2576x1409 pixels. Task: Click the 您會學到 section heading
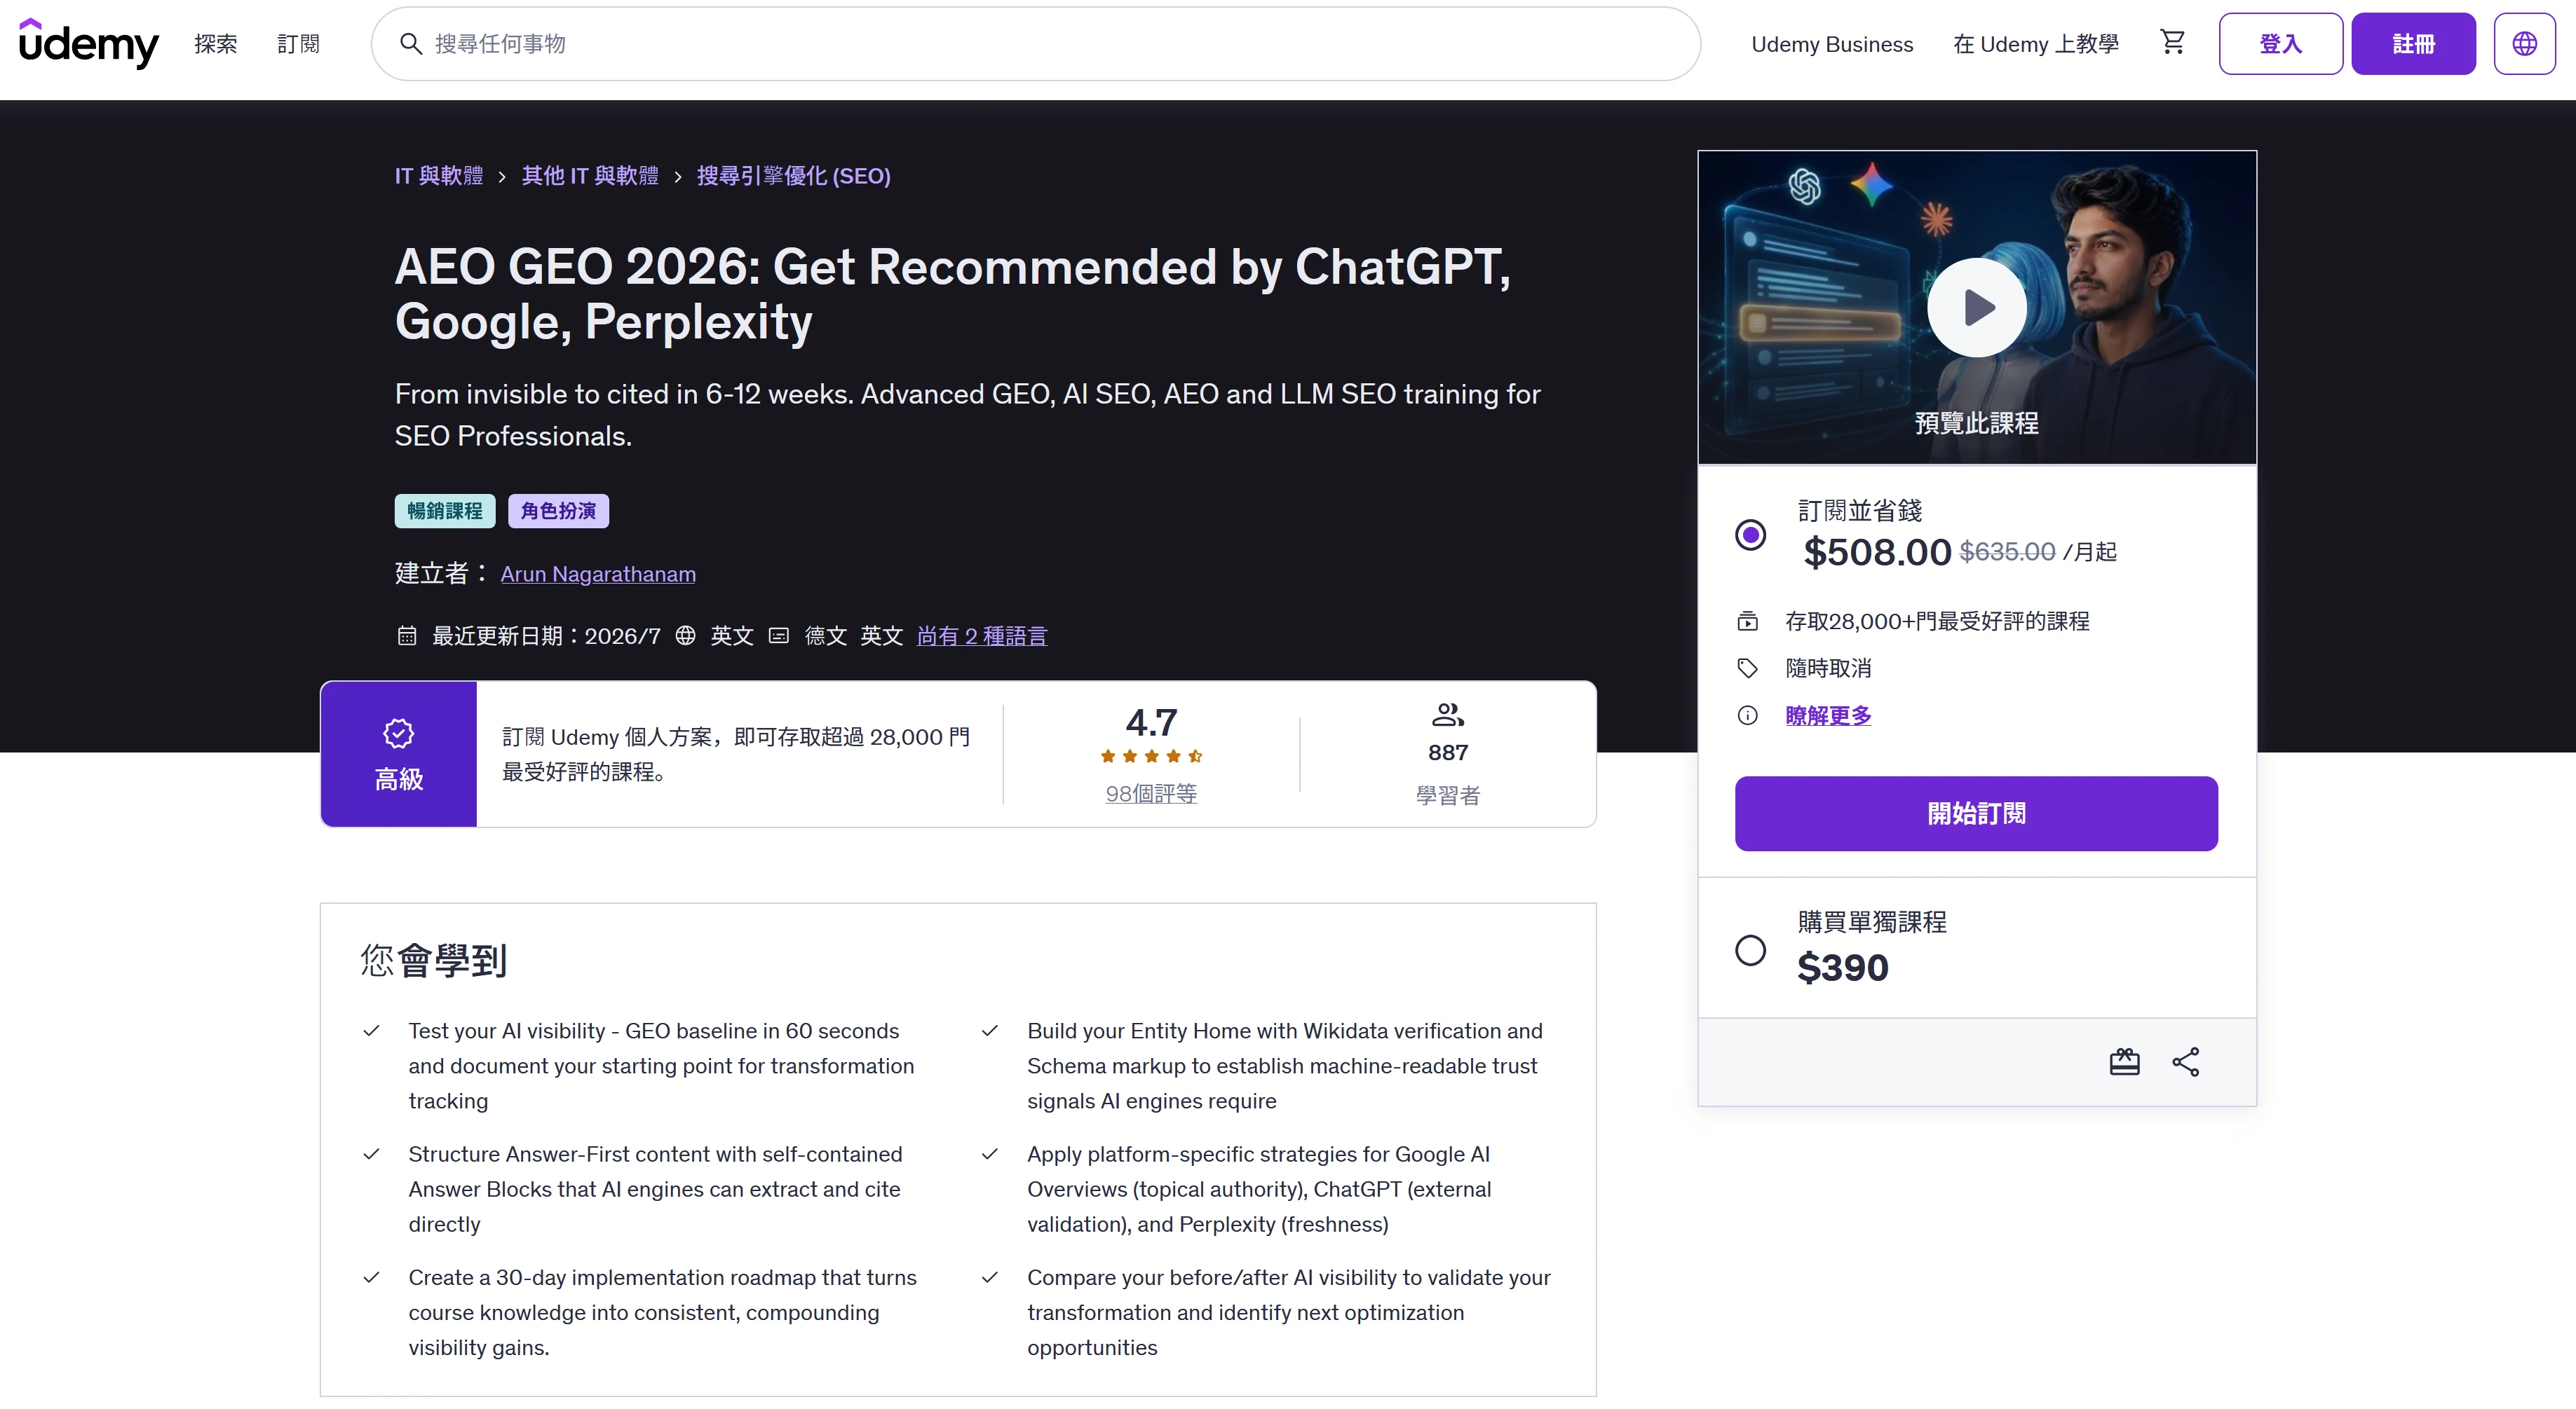(x=434, y=961)
